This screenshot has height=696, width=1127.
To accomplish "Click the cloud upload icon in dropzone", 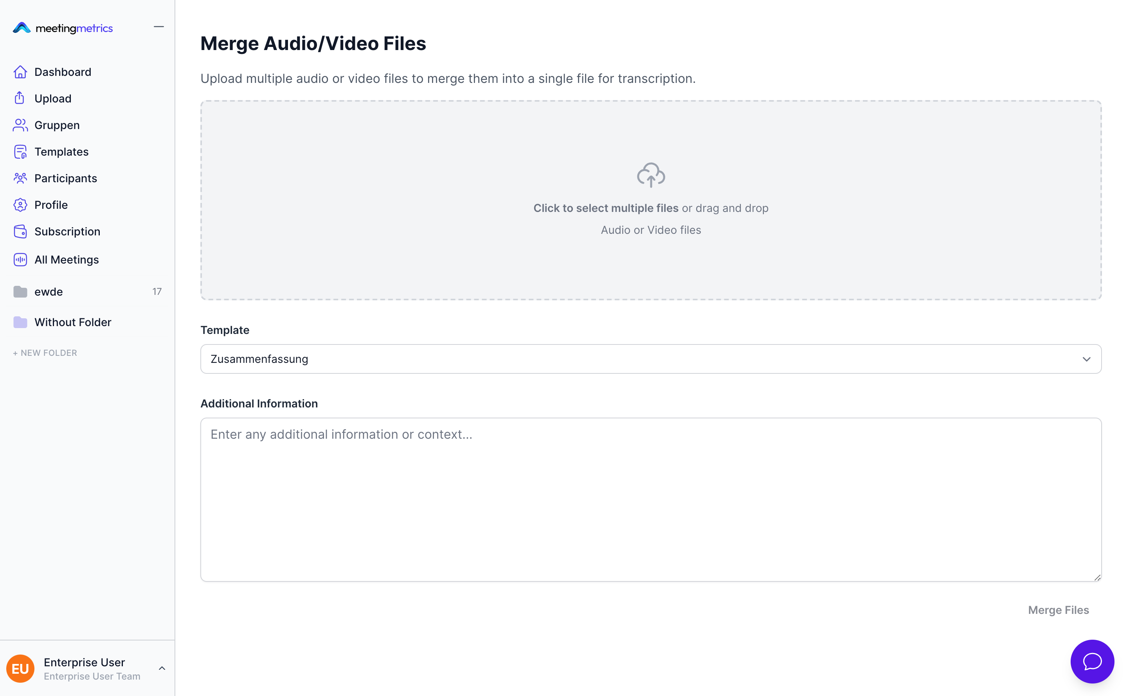I will click(650, 175).
